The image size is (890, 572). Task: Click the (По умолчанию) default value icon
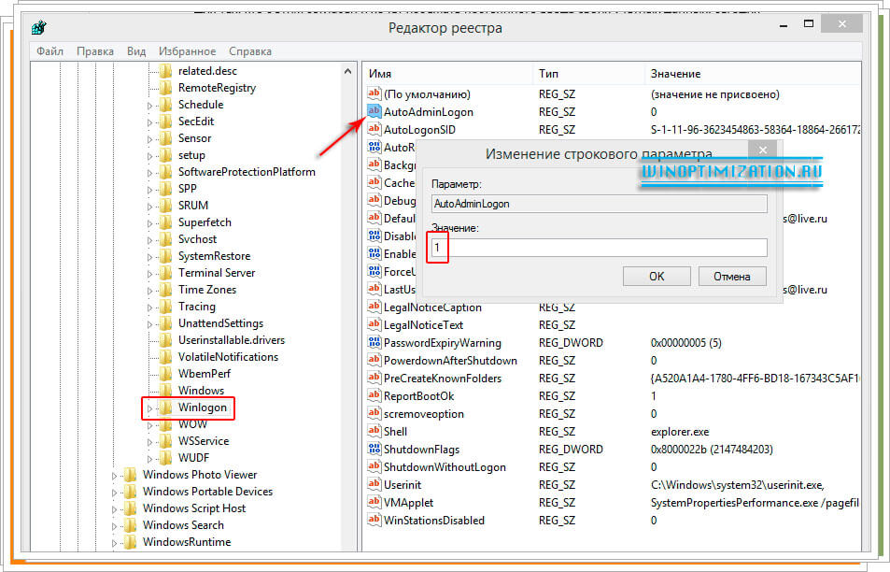(374, 94)
